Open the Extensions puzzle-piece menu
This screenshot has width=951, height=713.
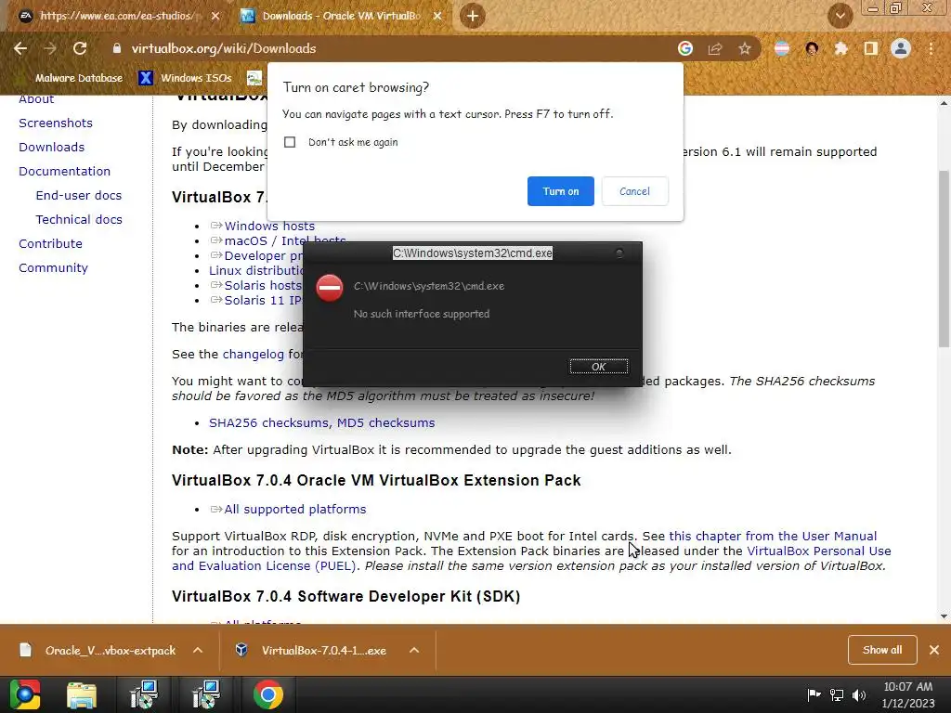pyautogui.click(x=841, y=48)
